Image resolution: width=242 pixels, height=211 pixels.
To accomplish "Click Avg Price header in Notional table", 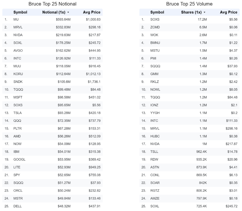I will point(92,12).
